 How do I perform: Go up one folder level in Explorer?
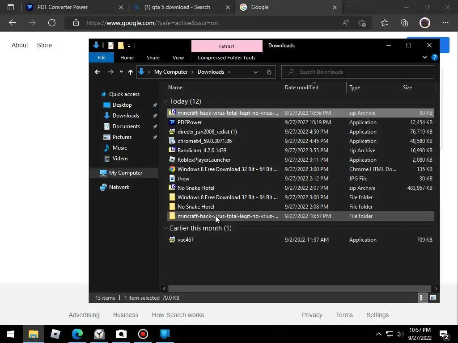pyautogui.click(x=131, y=72)
